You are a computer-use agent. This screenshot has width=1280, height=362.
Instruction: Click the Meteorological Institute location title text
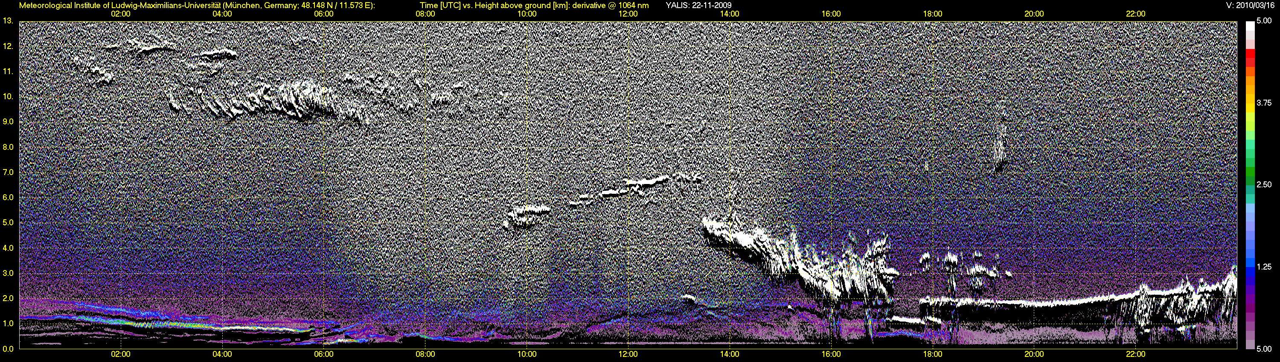(197, 6)
